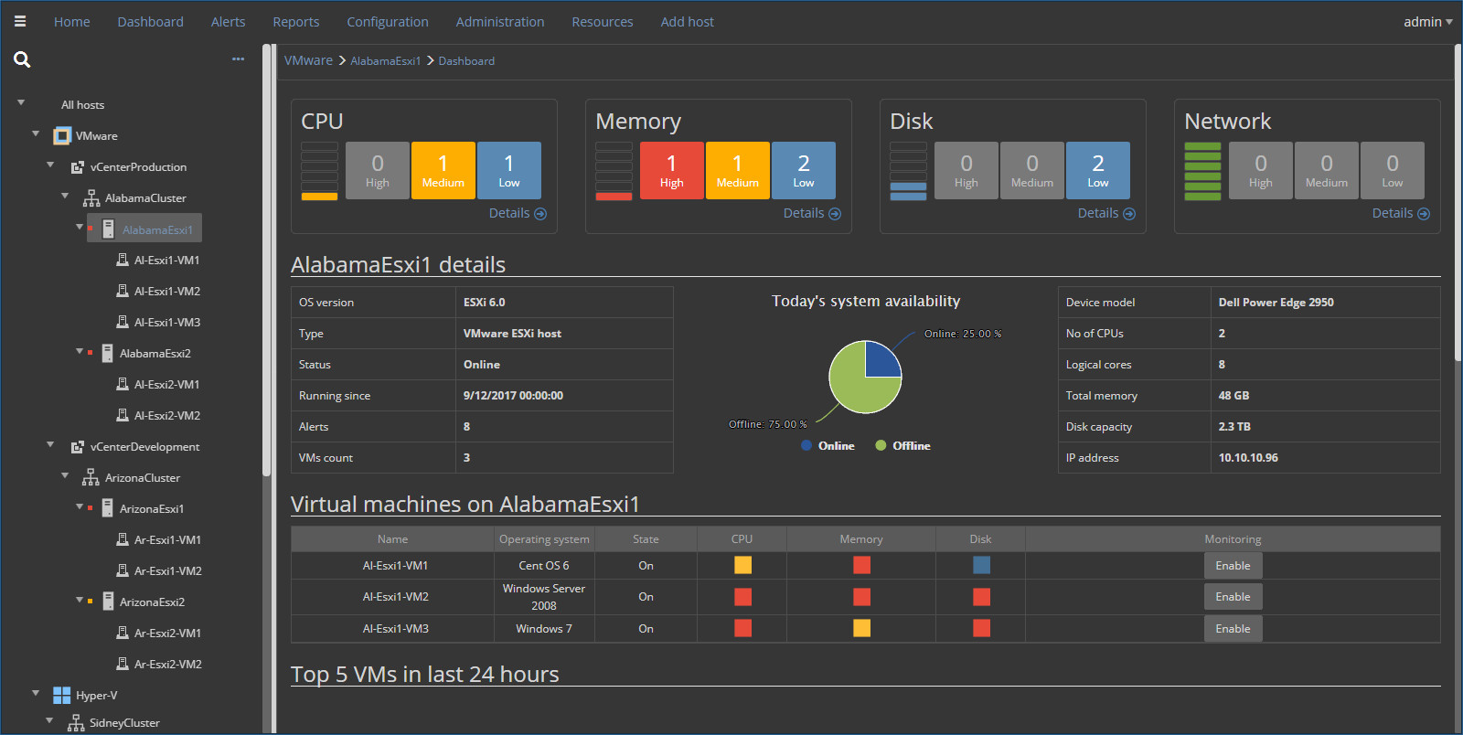Click the Al-Esxi1-VM3 machine icon in tree
The image size is (1463, 735).
pyautogui.click(x=123, y=322)
